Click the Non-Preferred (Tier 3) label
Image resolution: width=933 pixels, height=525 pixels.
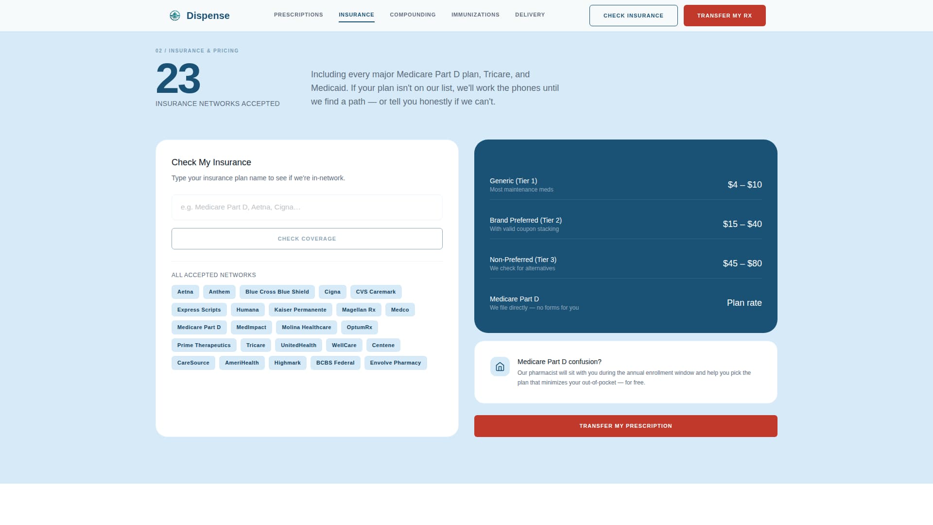[x=523, y=260]
